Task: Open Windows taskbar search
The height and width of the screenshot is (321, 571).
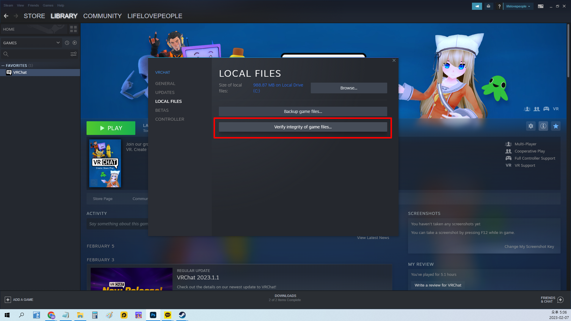Action: pos(21,315)
